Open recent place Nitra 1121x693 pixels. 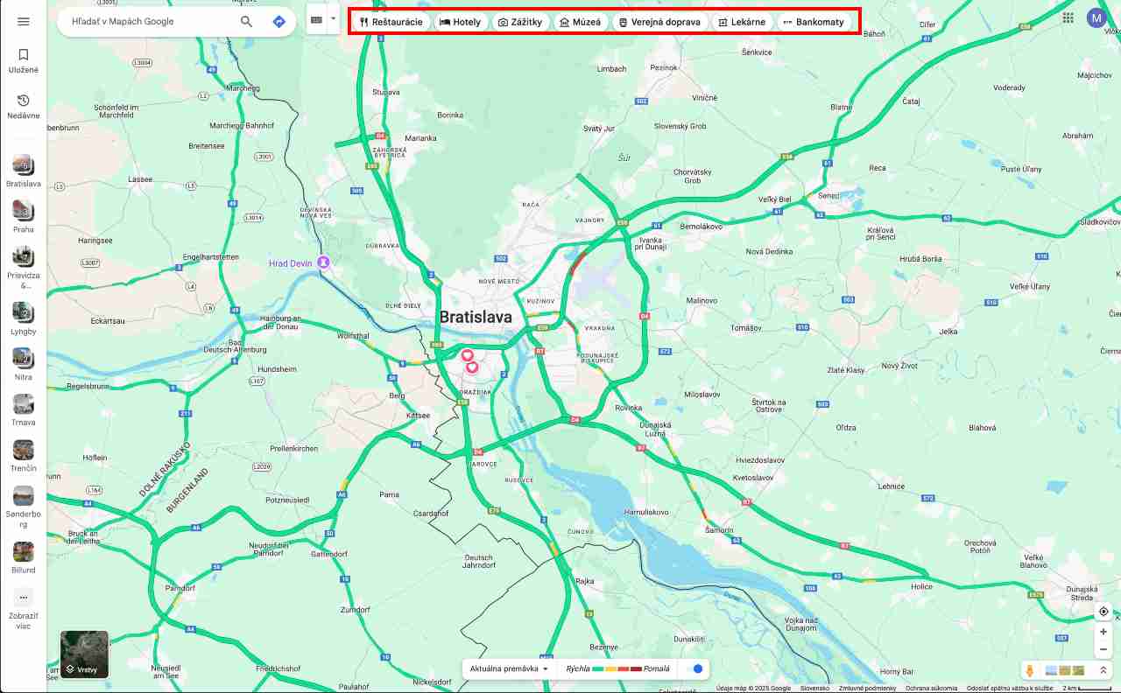[24, 364]
